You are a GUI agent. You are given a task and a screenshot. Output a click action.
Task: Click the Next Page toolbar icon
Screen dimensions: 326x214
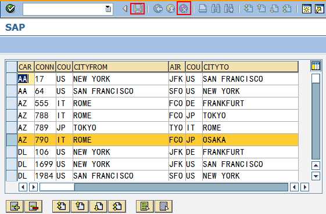[x=274, y=9]
